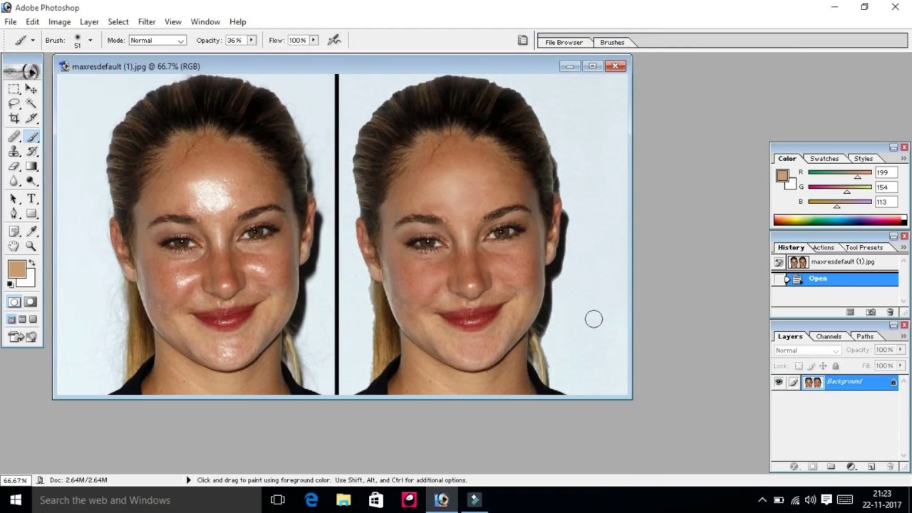912x513 pixels.
Task: Open the Brushes palette tab
Action: [x=612, y=43]
